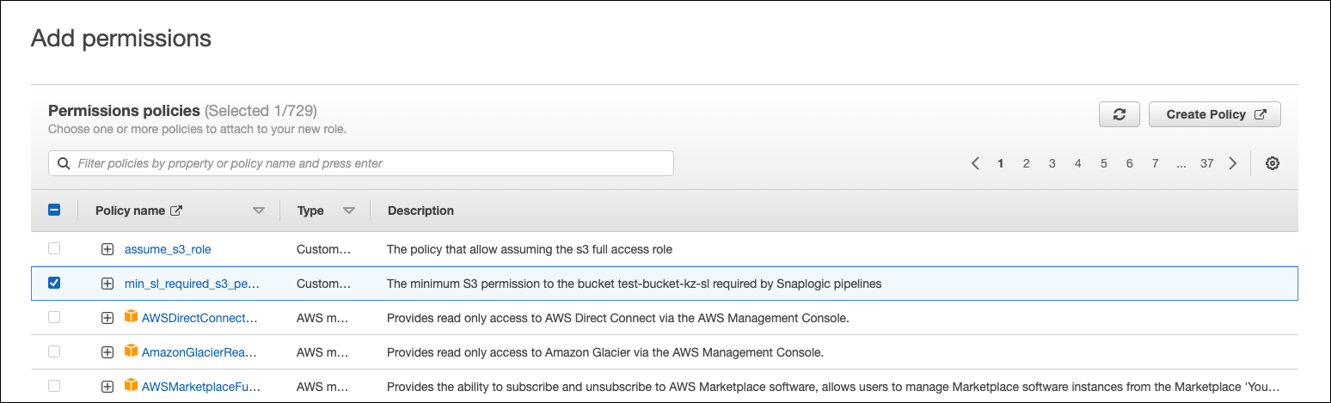The image size is (1331, 403).
Task: Open the Policy name sort dropdown
Action: [258, 211]
